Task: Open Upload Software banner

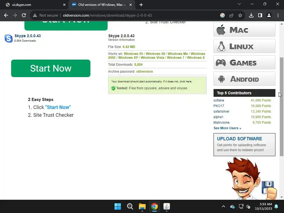Action: click(x=244, y=144)
